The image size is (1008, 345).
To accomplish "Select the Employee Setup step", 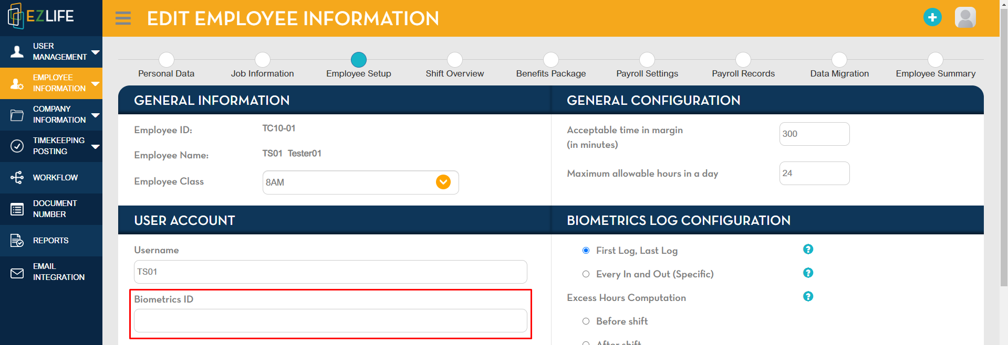I will coord(359,60).
